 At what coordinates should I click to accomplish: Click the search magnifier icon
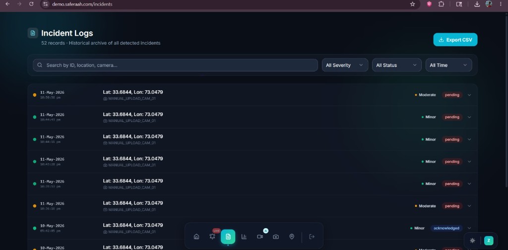[x=40, y=65]
